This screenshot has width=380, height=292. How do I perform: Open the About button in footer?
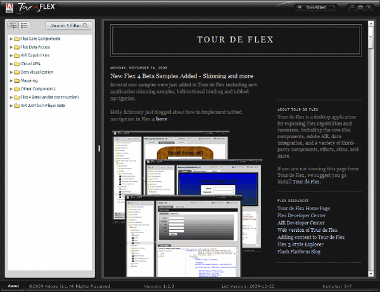point(13,286)
